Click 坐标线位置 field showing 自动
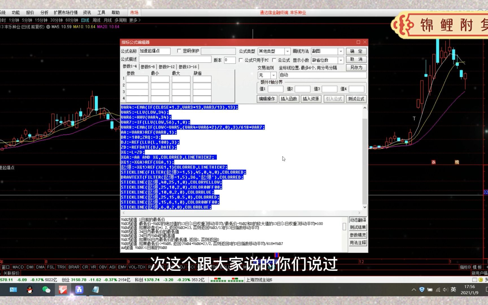The height and width of the screenshot is (305, 488). click(323, 75)
